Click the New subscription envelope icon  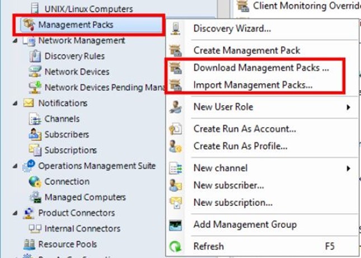175,203
